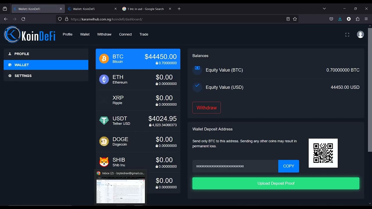Click the $4024.95 USDT balance
The image size is (372, 209).
[x=162, y=119]
